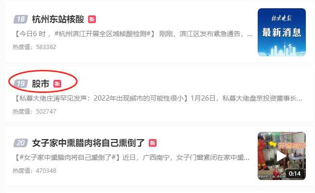The width and height of the screenshot is (315, 193).
Task: Click the 热度值 583382 heat label
Action: click(x=35, y=47)
